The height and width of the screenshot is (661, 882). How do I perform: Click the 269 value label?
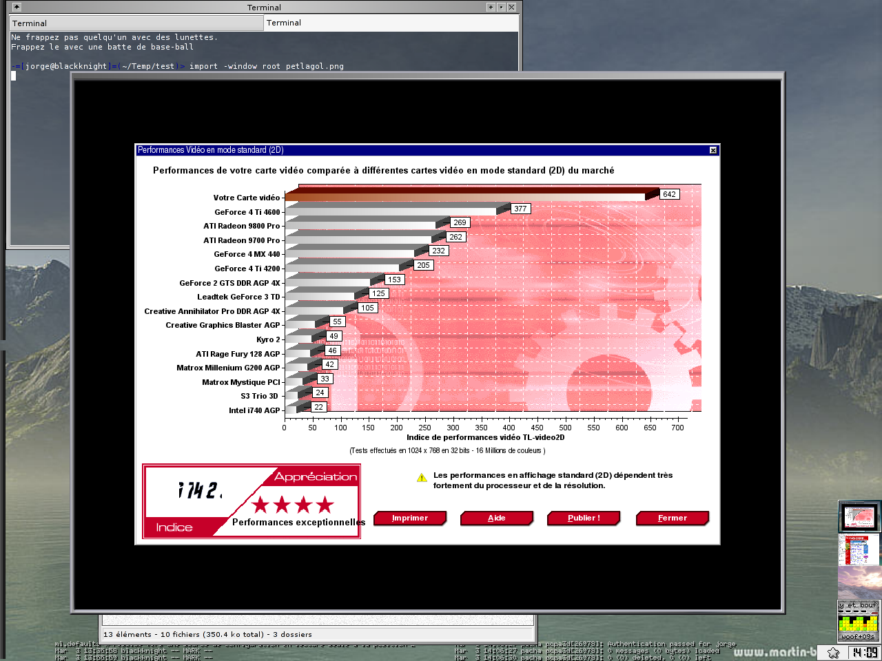click(x=460, y=222)
